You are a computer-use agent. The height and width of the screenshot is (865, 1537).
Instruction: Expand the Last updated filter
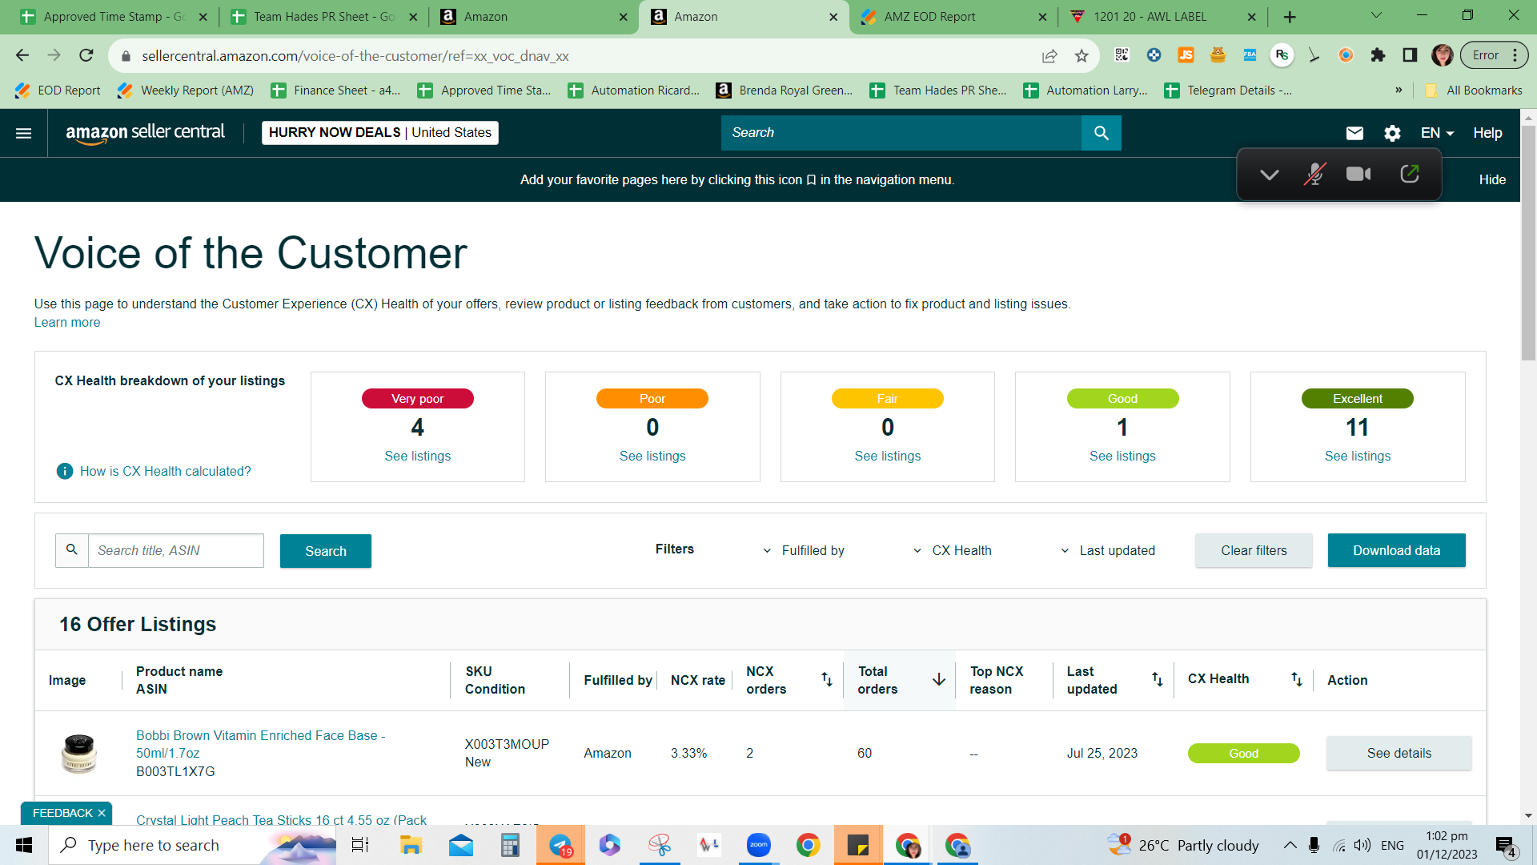pyautogui.click(x=1108, y=550)
